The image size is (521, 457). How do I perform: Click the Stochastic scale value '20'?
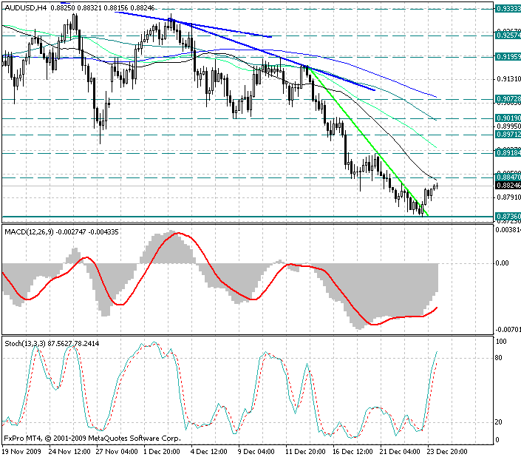click(498, 422)
